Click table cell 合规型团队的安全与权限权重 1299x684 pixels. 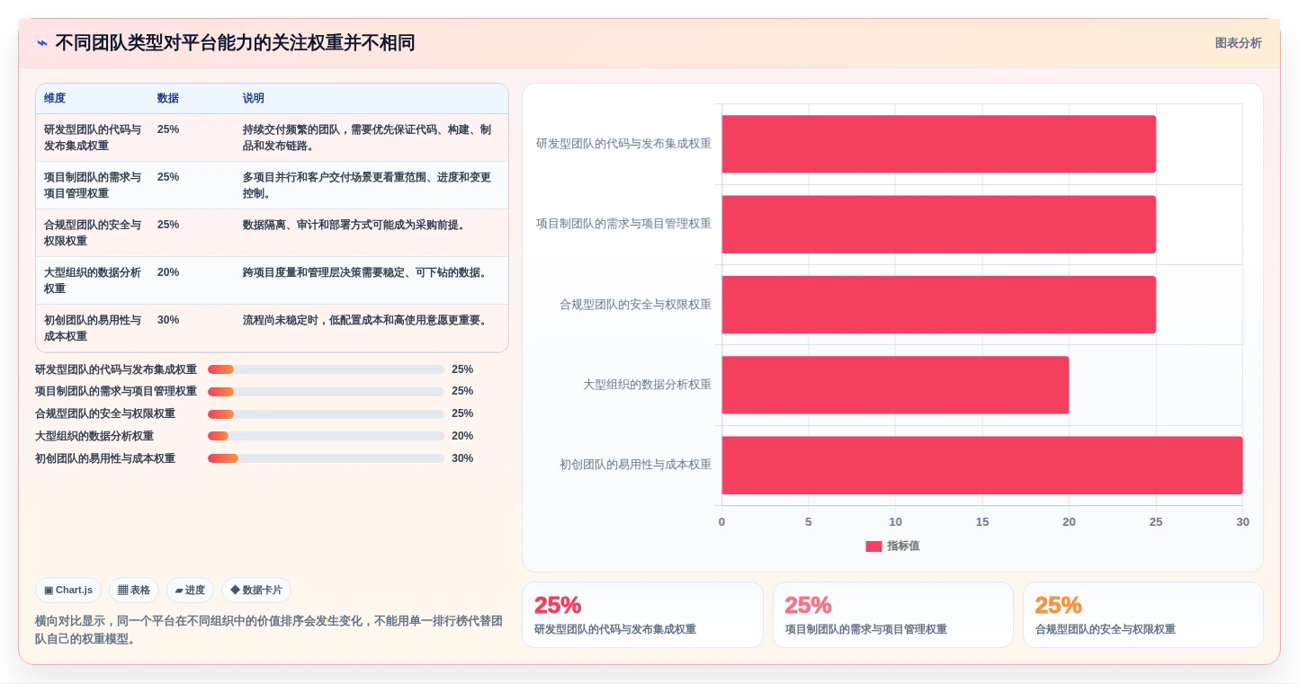(93, 233)
